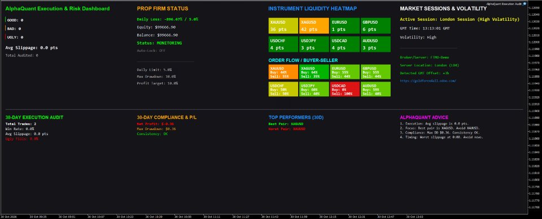Click the Active Session: London Session line
542x219 pixels.
(x=460, y=20)
